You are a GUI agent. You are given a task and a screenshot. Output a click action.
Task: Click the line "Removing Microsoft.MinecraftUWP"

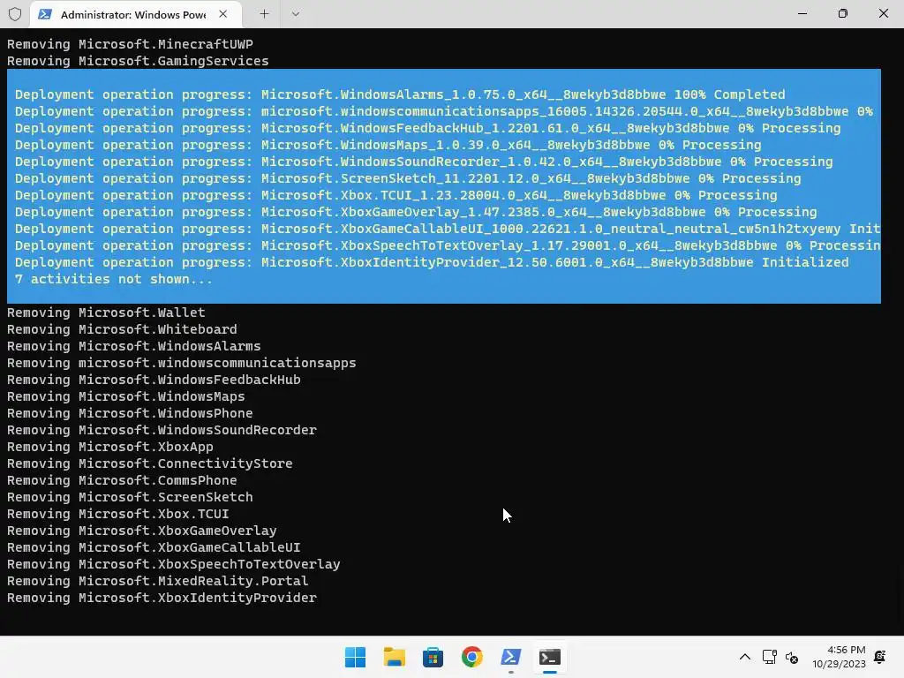click(130, 44)
